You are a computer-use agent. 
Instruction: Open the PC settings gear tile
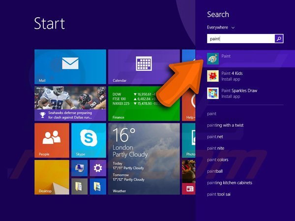point(98,168)
